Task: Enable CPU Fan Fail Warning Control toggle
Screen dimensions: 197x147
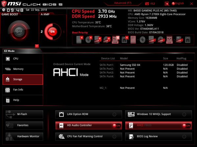Action: [x=114, y=137]
